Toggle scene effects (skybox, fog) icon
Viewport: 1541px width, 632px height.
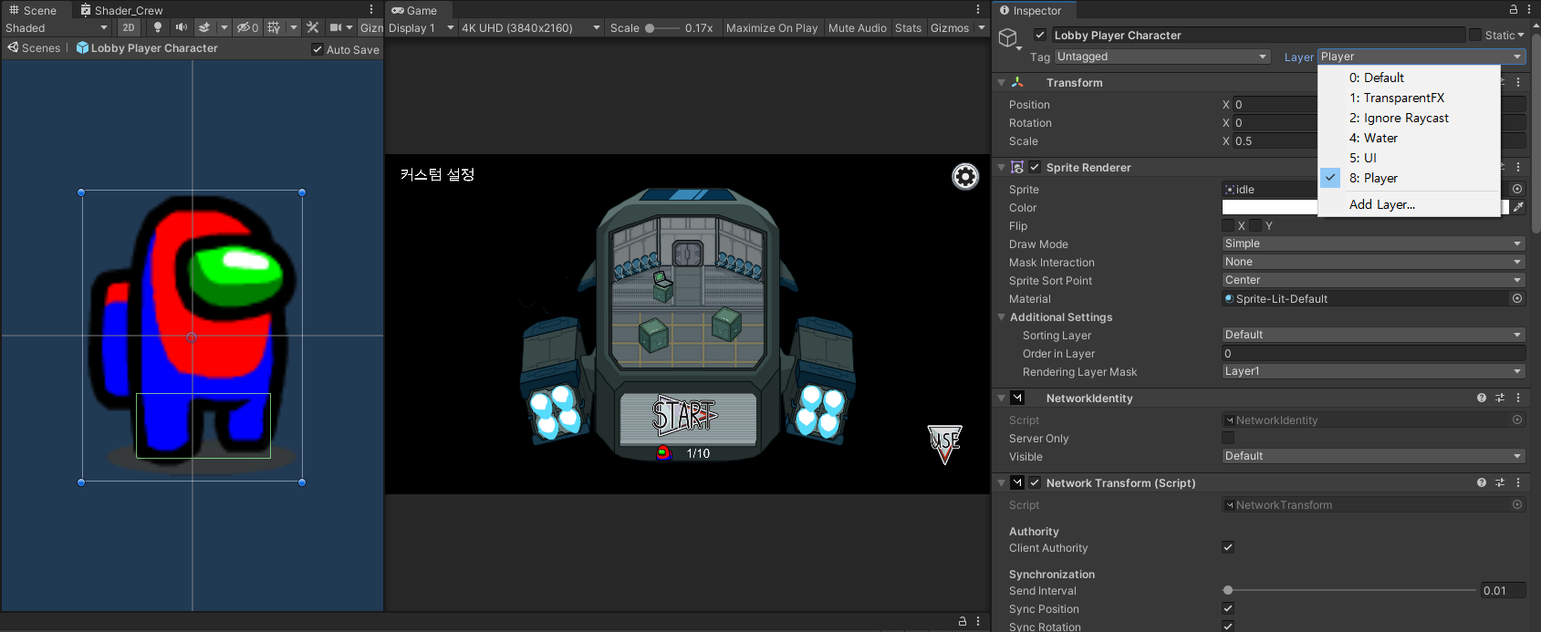click(204, 27)
